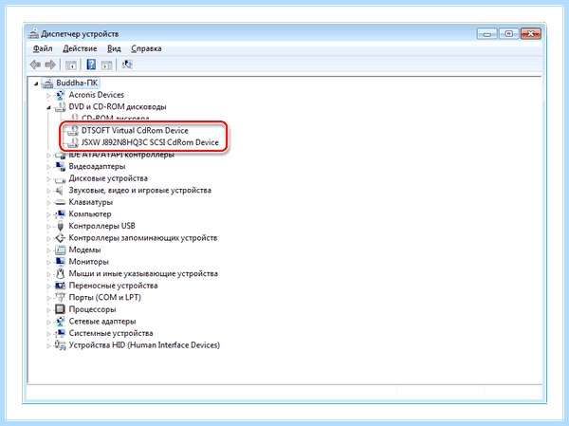Select Устройства HID (Human Interface Devices)
The width and height of the screenshot is (569, 426).
click(x=144, y=345)
